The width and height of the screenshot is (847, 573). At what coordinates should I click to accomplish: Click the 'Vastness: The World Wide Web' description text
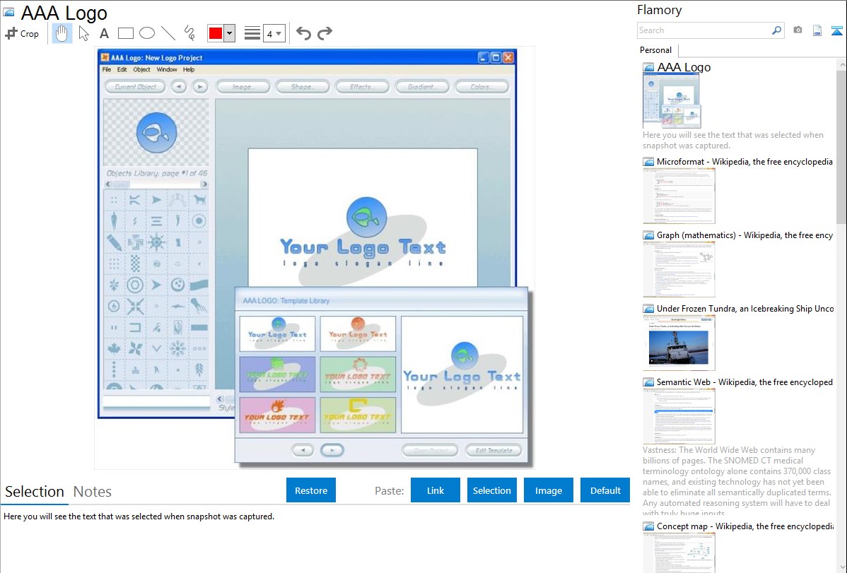pyautogui.click(x=737, y=481)
